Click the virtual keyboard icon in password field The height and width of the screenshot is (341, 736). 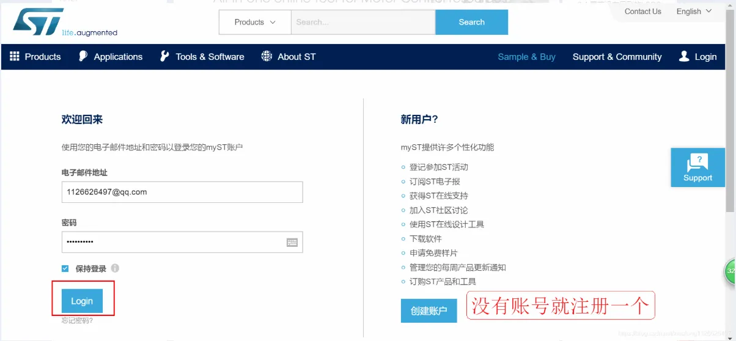tap(292, 243)
